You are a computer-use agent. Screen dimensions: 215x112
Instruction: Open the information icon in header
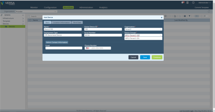(x=193, y=3)
